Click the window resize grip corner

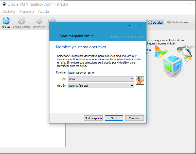click(x=194, y=152)
